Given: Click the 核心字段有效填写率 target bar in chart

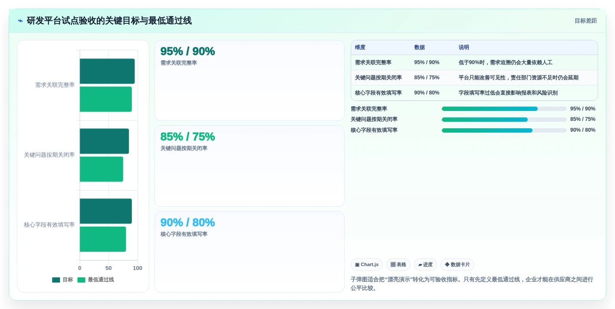Looking at the screenshot, I should [106, 211].
